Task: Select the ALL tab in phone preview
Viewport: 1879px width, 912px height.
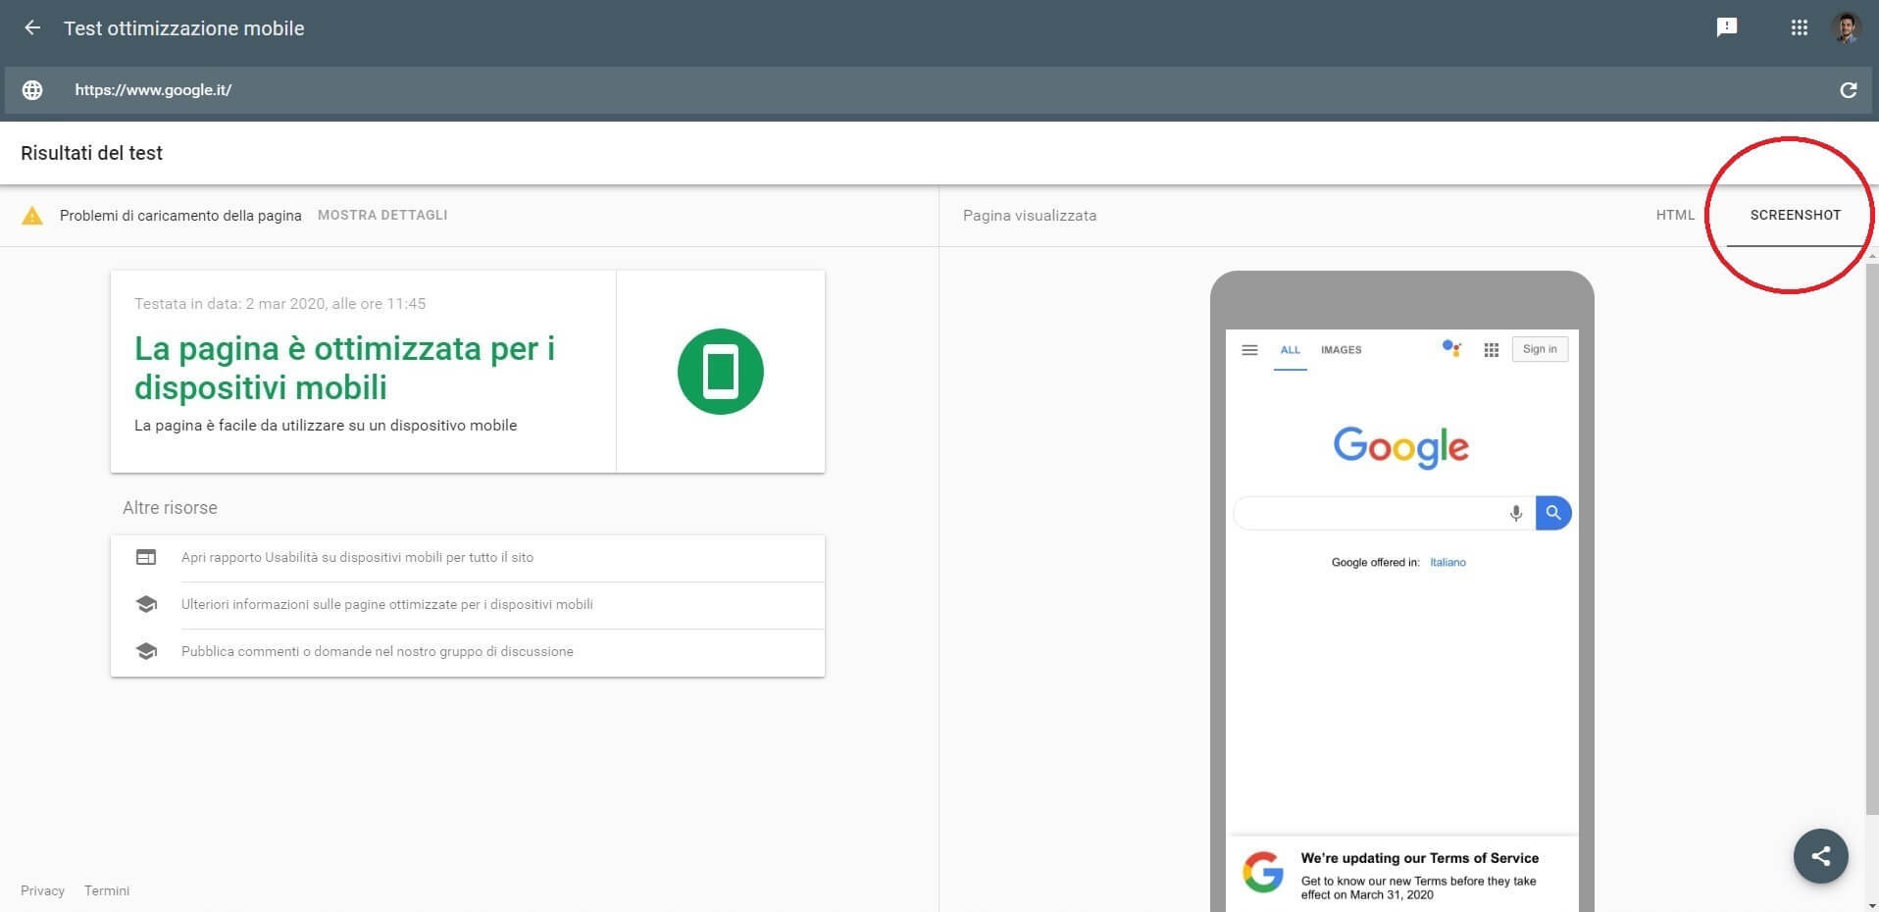Action: point(1291,350)
